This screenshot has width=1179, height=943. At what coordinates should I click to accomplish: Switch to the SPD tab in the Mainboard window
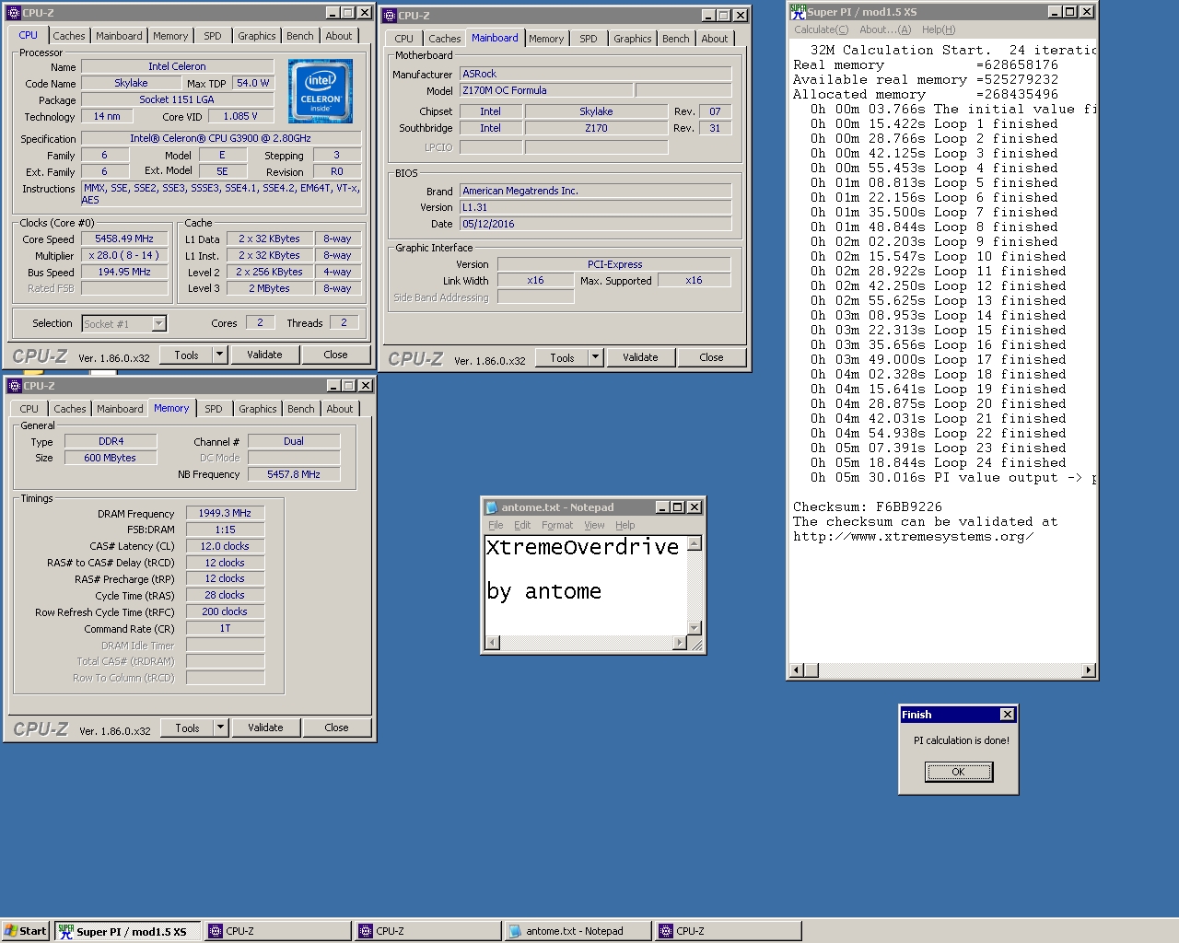click(x=589, y=39)
